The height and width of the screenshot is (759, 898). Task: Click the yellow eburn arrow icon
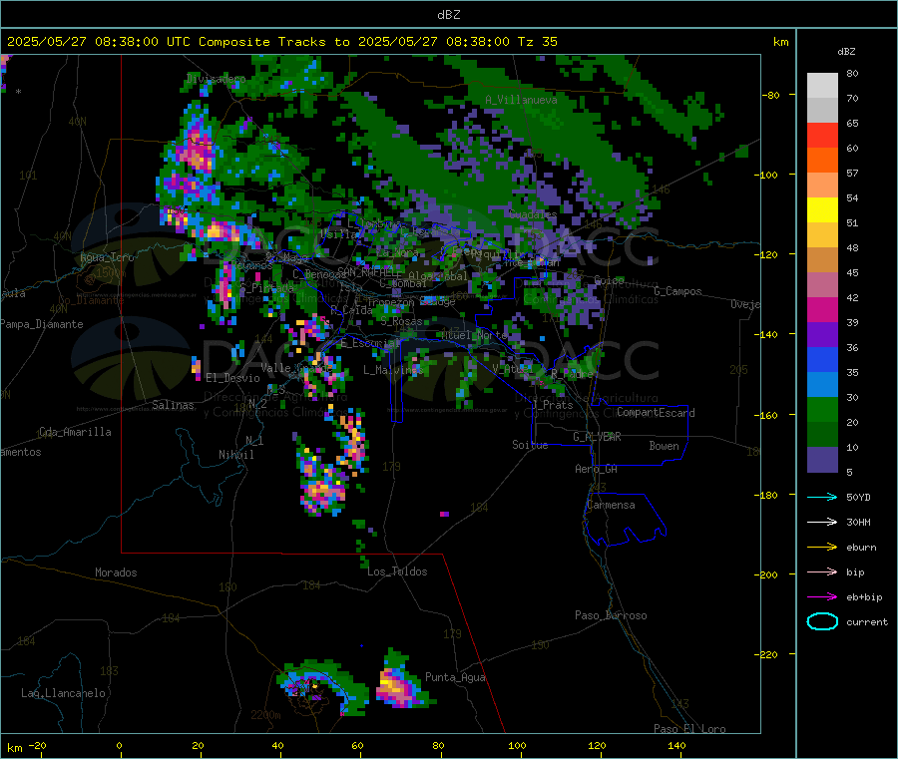822,548
